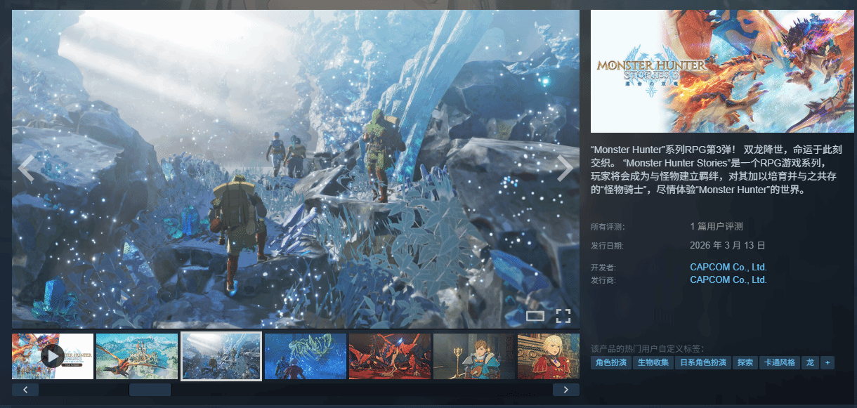Select the 生物收集 tag
Viewport: 857px width, 408px height.
pyautogui.click(x=651, y=362)
